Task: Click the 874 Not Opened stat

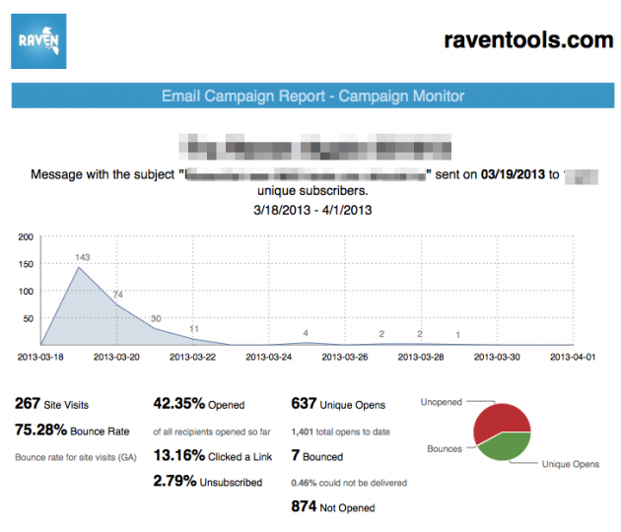Action: tap(333, 506)
